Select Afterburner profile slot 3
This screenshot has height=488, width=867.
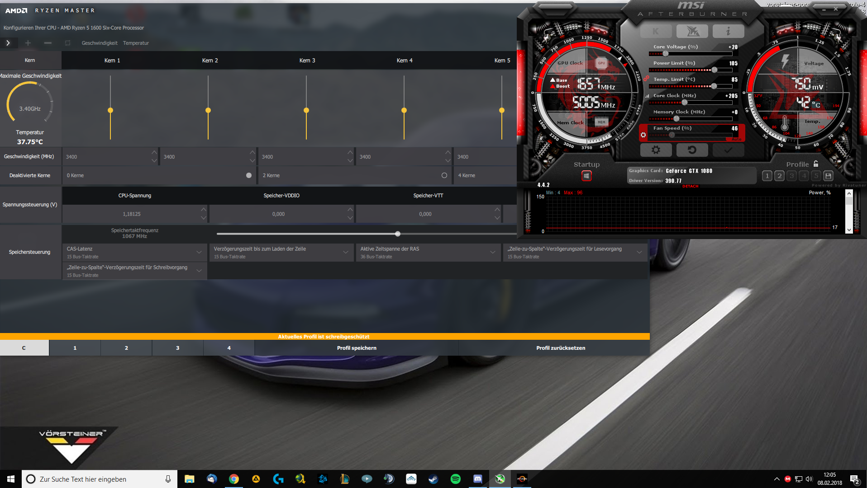(791, 176)
